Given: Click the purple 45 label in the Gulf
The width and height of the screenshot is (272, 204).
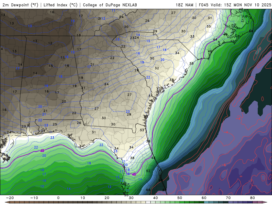Looking at the screenshot, I should pos(42,151).
